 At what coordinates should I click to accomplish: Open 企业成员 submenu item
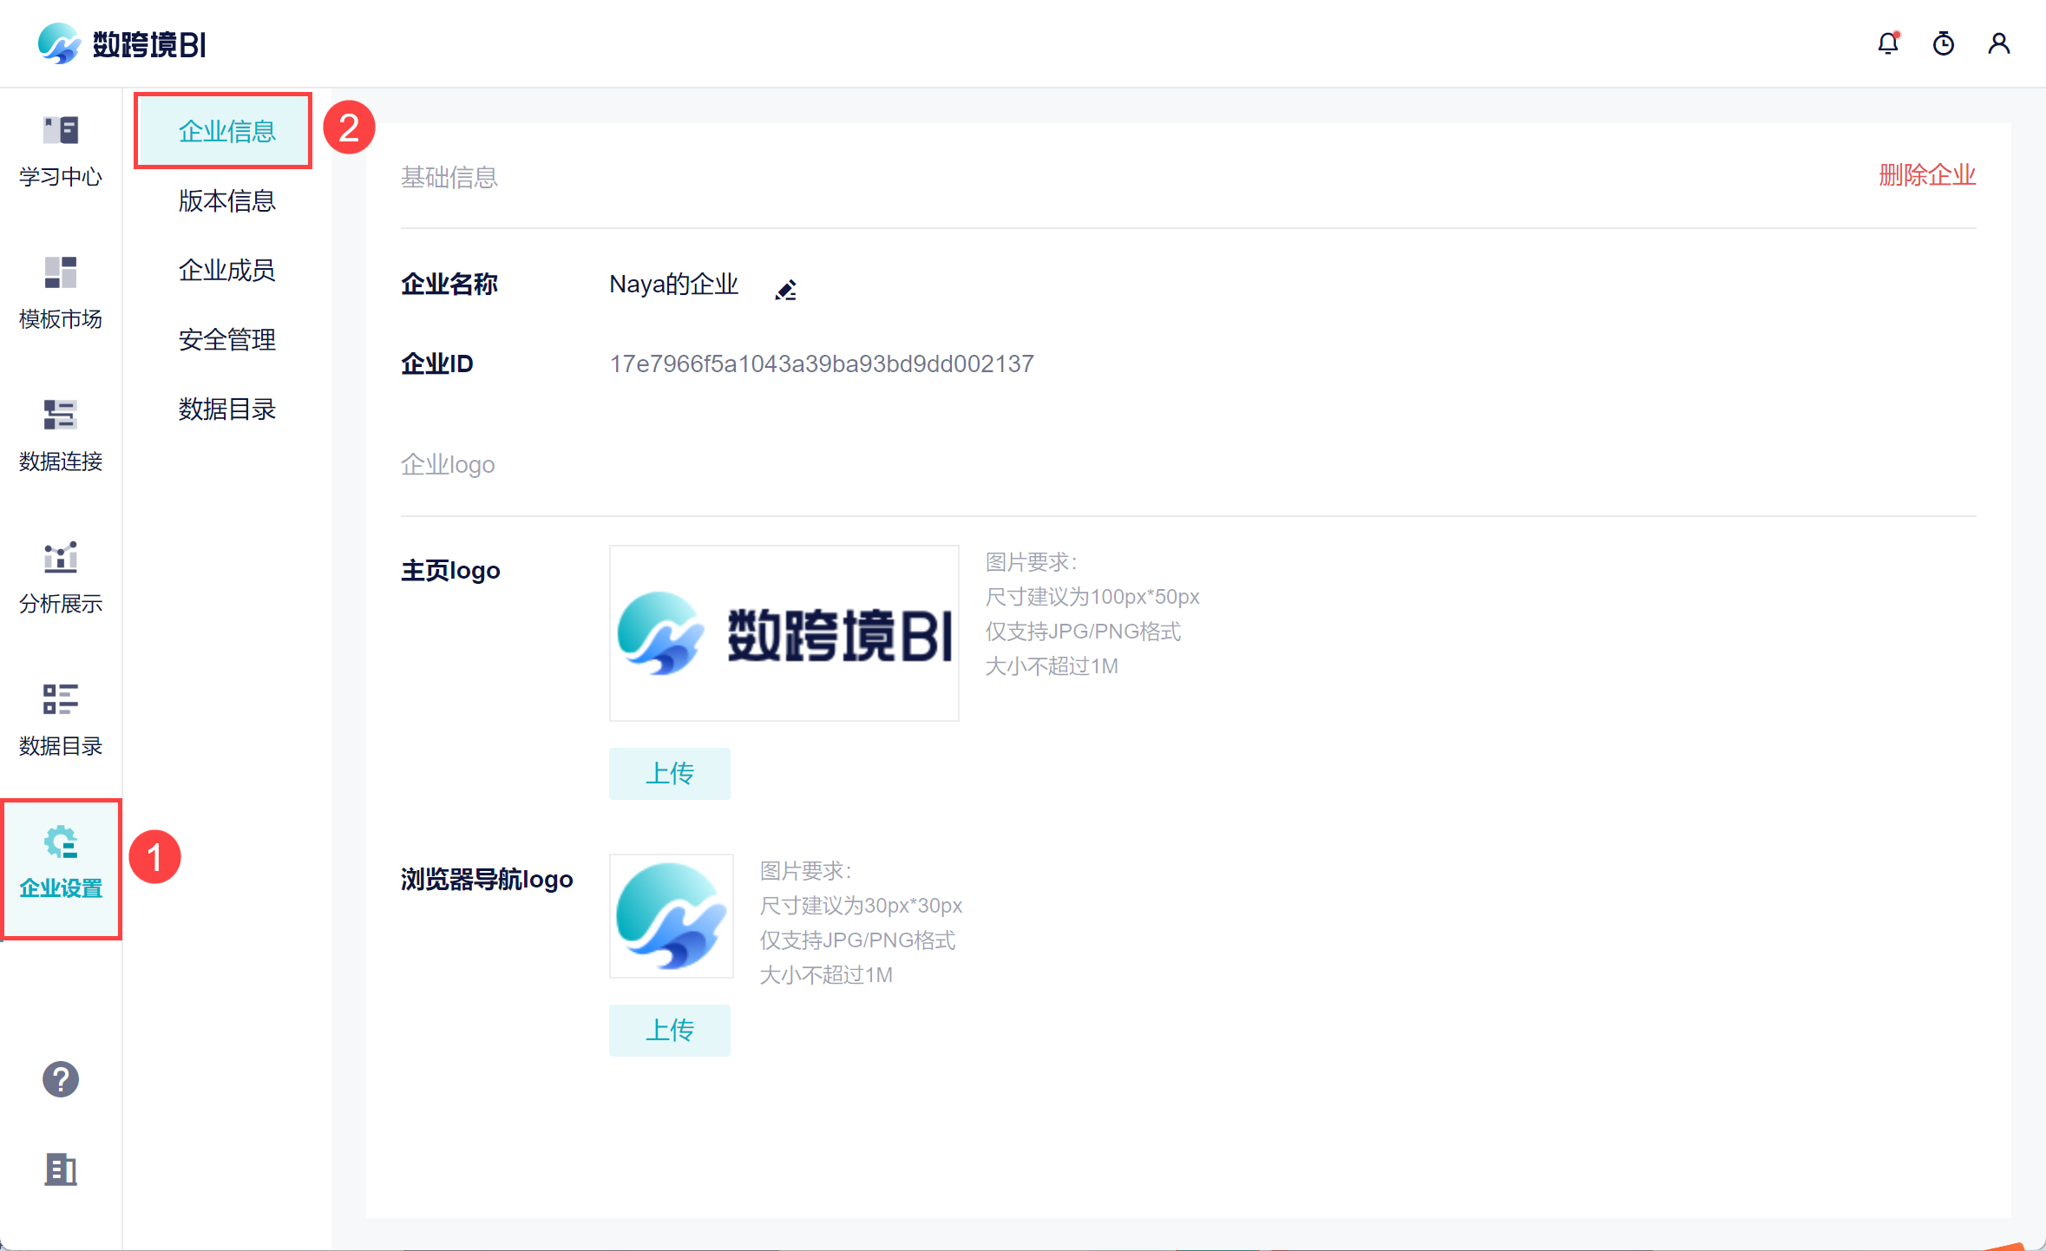tap(226, 270)
